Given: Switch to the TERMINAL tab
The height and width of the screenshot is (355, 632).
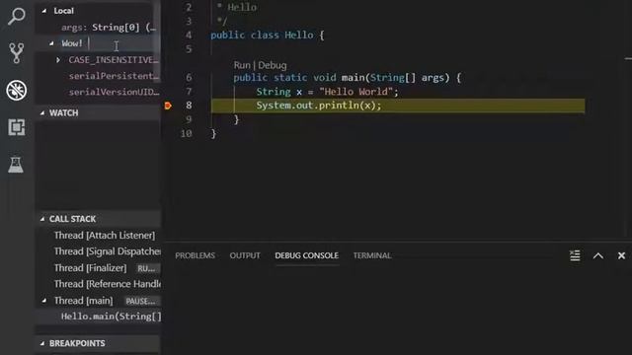Looking at the screenshot, I should (x=372, y=255).
